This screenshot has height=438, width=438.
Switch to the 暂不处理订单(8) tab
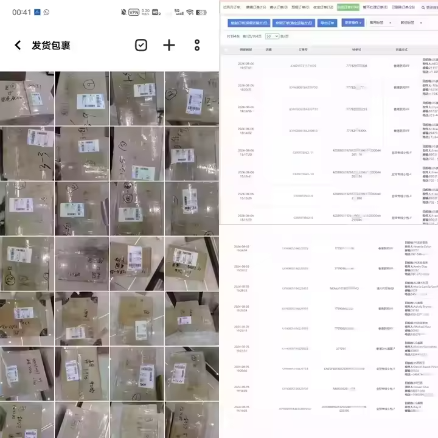coord(375,7)
